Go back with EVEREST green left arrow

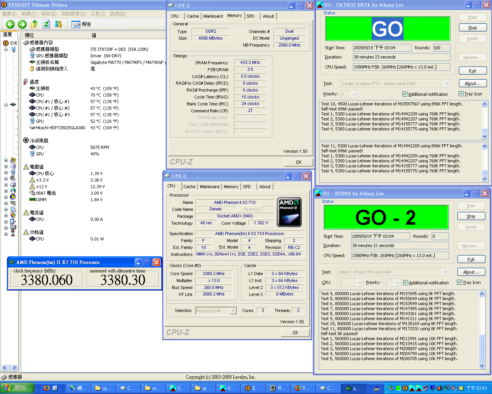coord(10,24)
